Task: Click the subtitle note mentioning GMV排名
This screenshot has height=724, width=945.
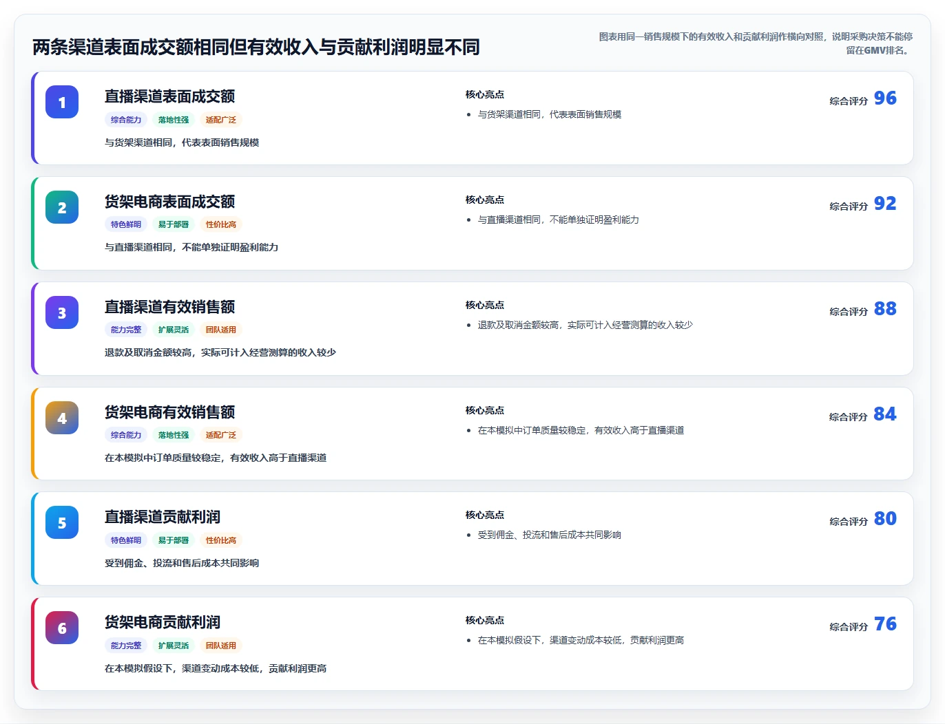Action: 756,43
